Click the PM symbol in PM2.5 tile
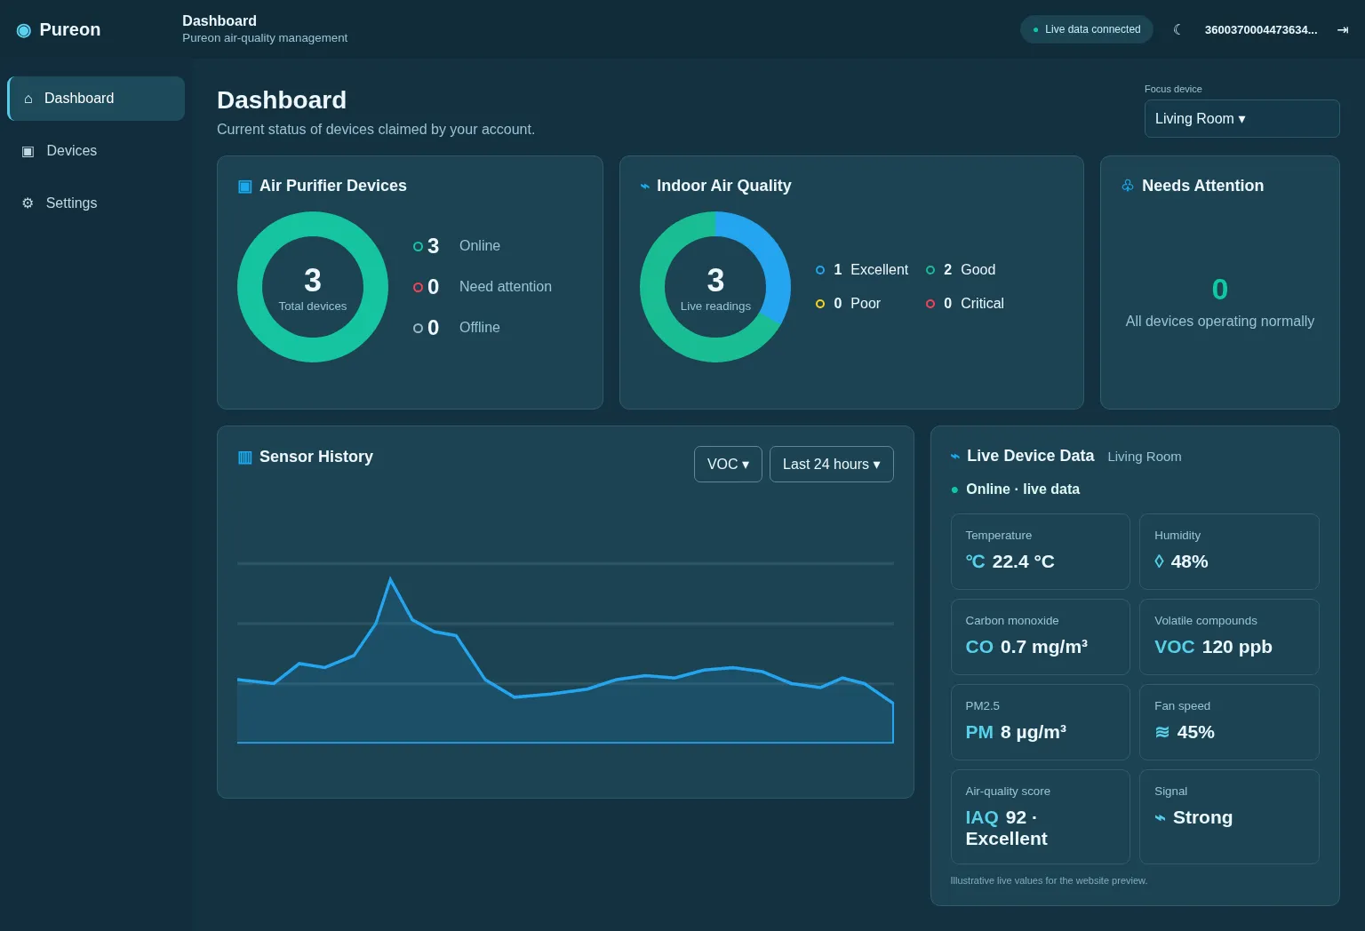This screenshot has height=931, width=1365. click(x=979, y=732)
